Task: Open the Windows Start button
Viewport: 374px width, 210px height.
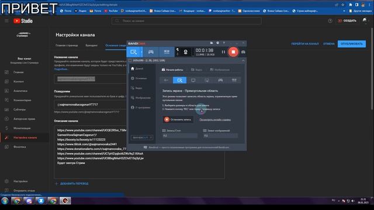Action: (5, 201)
